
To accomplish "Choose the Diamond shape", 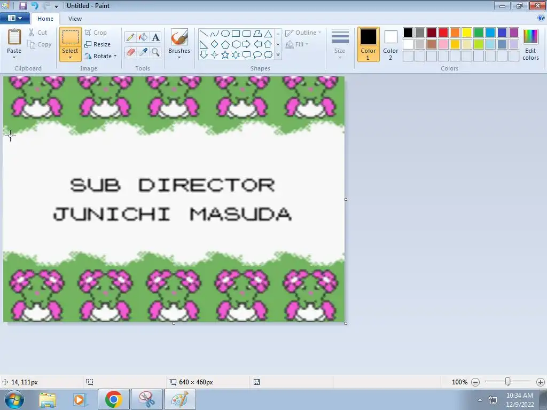I will coord(215,44).
